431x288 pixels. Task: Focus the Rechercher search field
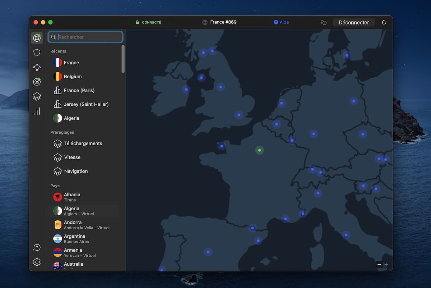[85, 37]
